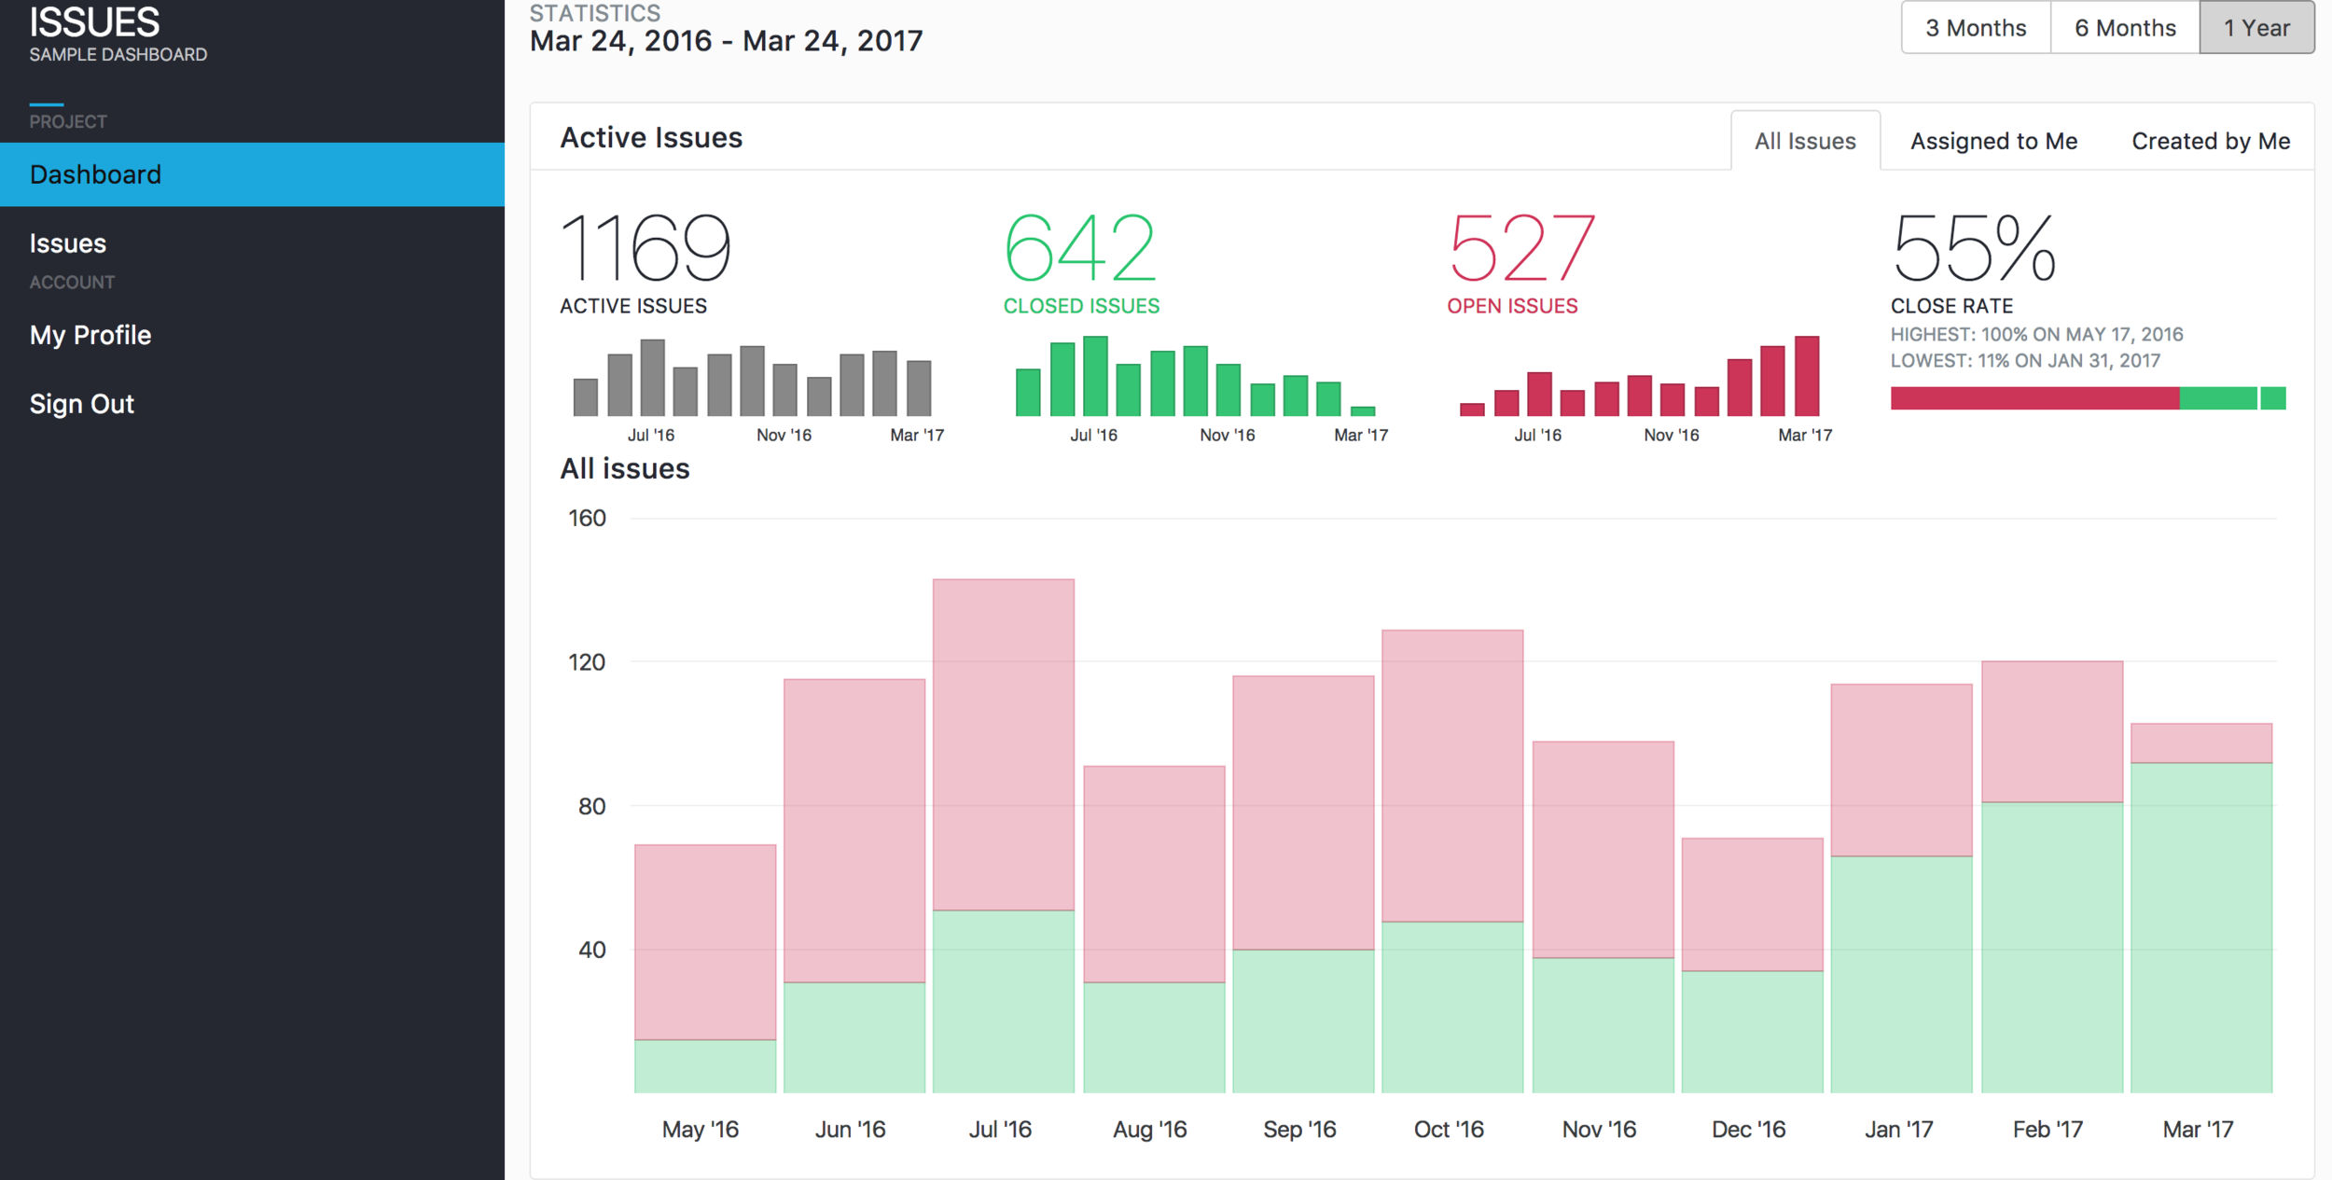Click the May '16 green bar segment
Screen dimensions: 2332x1180
pyautogui.click(x=704, y=1065)
